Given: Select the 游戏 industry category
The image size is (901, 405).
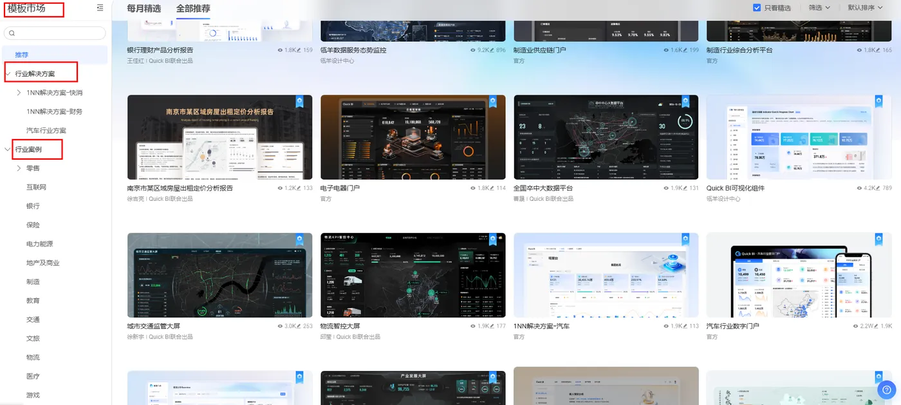Looking at the screenshot, I should click(33, 395).
